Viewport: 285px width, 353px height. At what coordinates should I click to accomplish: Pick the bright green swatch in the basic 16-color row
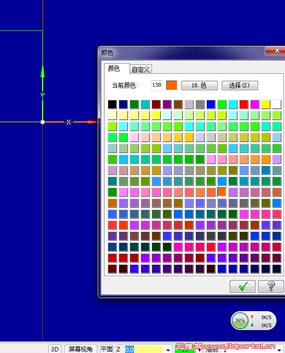pos(222,105)
